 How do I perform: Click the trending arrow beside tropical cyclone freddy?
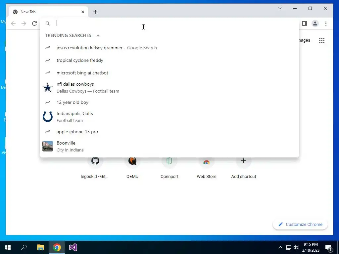(x=48, y=60)
